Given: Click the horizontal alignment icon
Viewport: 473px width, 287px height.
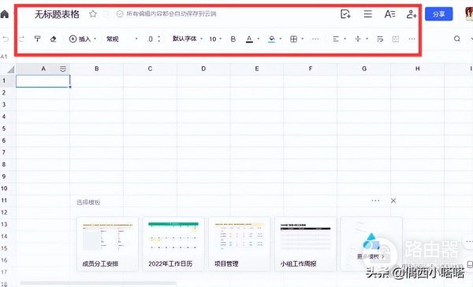Looking at the screenshot, I should (x=336, y=39).
